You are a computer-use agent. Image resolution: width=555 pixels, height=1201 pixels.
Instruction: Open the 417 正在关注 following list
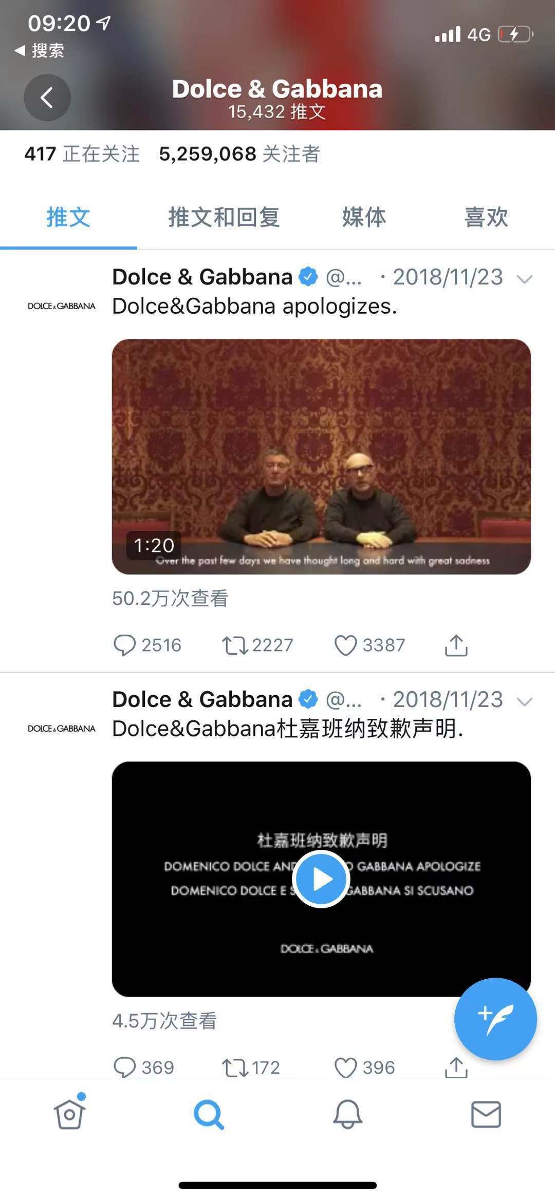click(82, 154)
